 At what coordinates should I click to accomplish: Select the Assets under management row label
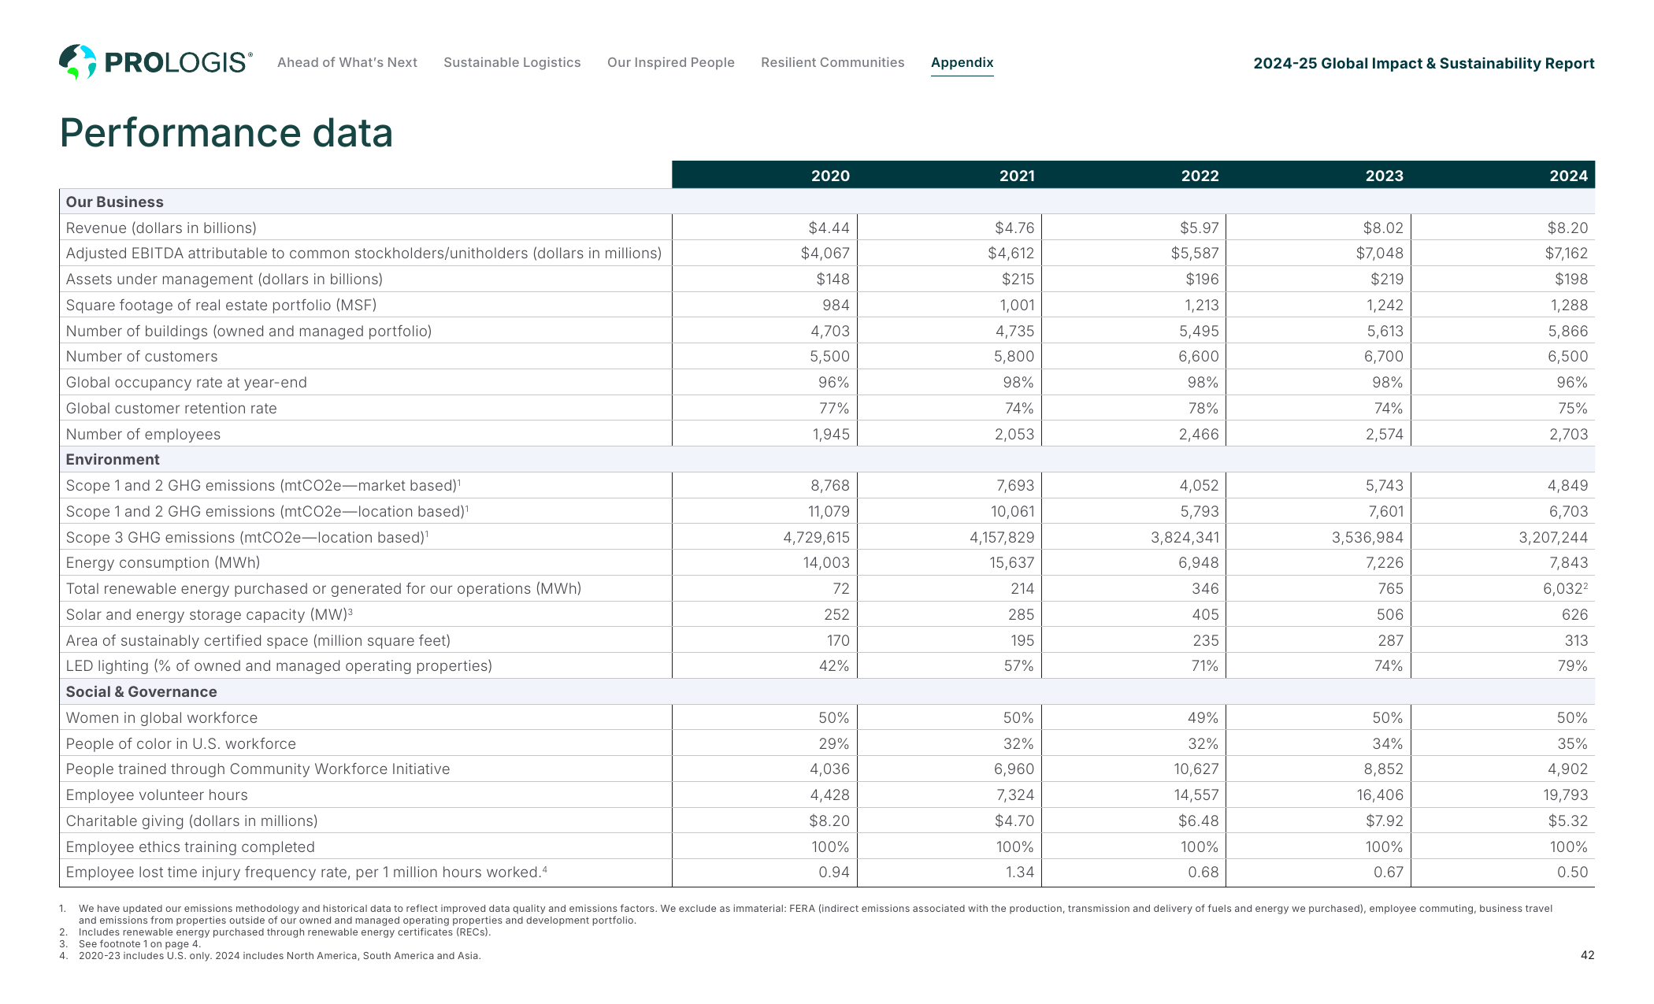(224, 279)
